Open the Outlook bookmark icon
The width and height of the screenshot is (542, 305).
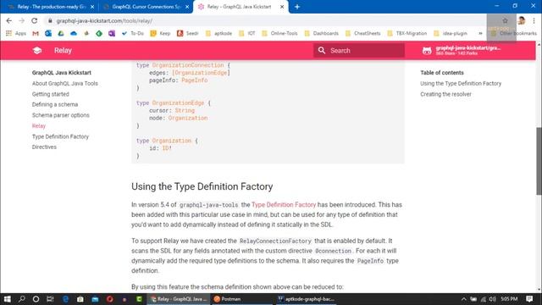[48, 33]
